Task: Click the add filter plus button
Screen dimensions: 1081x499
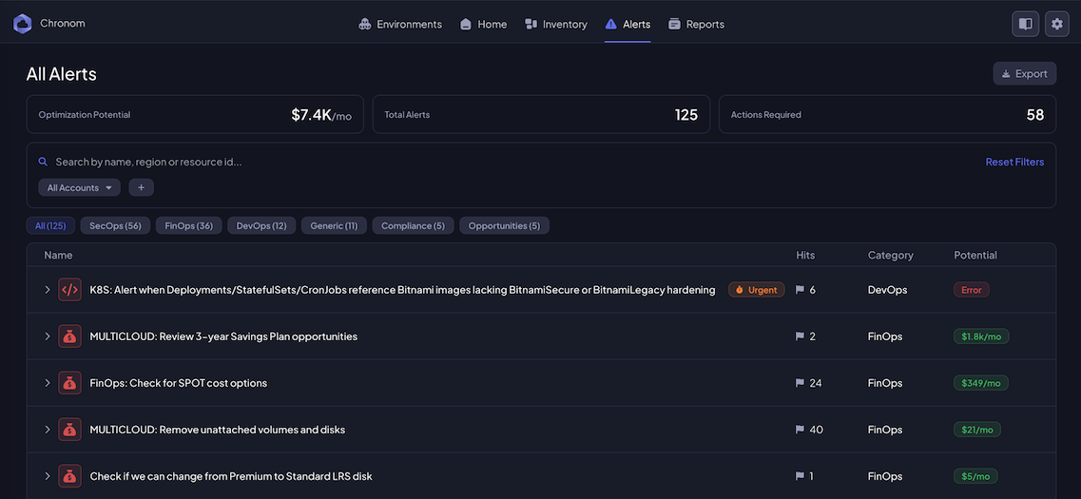Action: click(141, 188)
